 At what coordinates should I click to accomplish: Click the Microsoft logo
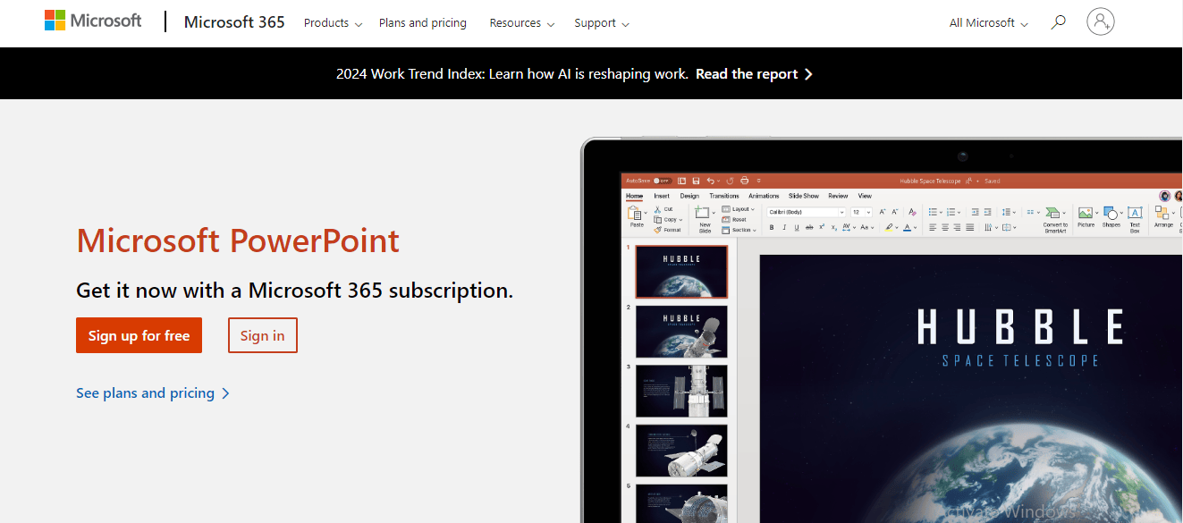tap(93, 21)
